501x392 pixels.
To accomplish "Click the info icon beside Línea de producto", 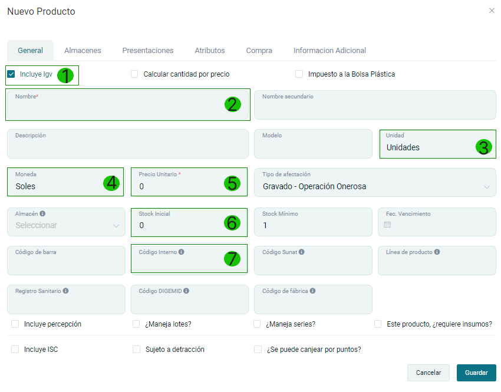I will click(437, 252).
